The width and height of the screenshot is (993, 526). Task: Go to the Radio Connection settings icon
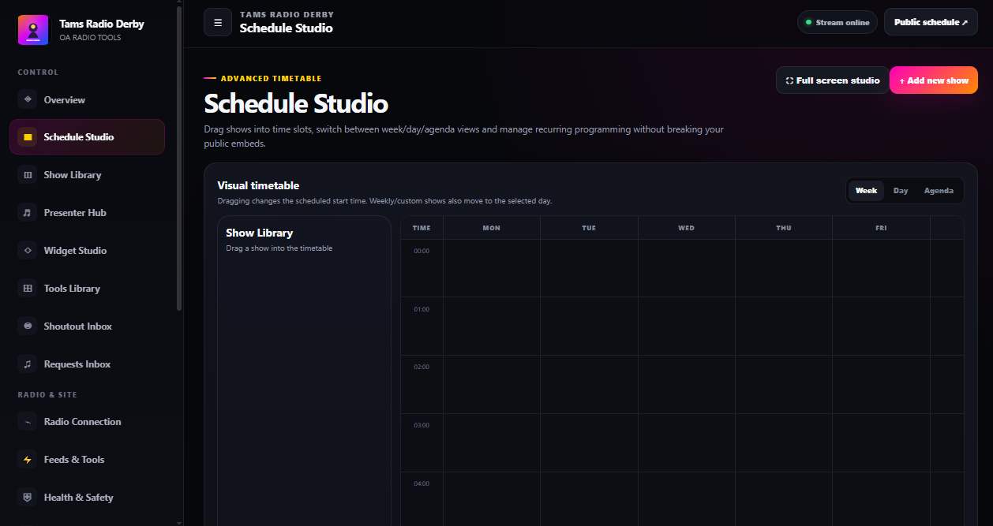[x=28, y=422]
